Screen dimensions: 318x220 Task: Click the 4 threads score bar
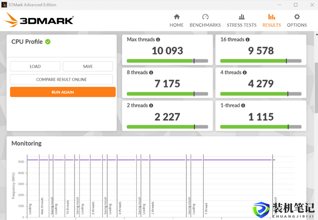(261, 94)
